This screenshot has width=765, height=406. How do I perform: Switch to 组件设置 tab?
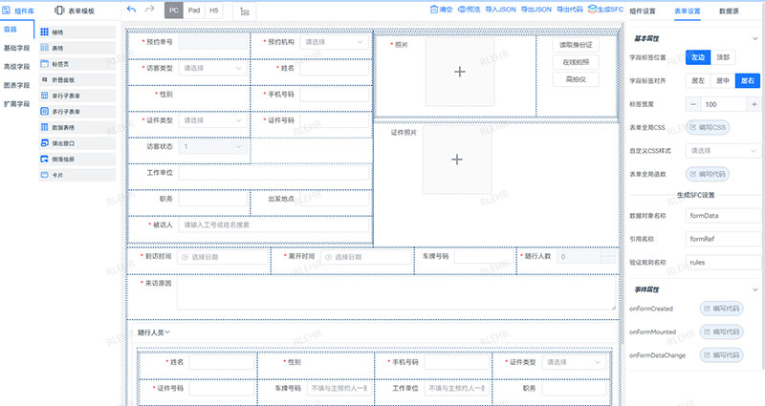click(643, 11)
